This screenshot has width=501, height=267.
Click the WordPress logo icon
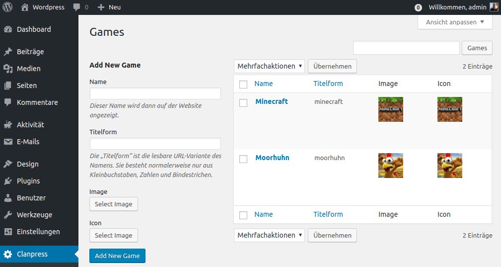click(x=8, y=7)
